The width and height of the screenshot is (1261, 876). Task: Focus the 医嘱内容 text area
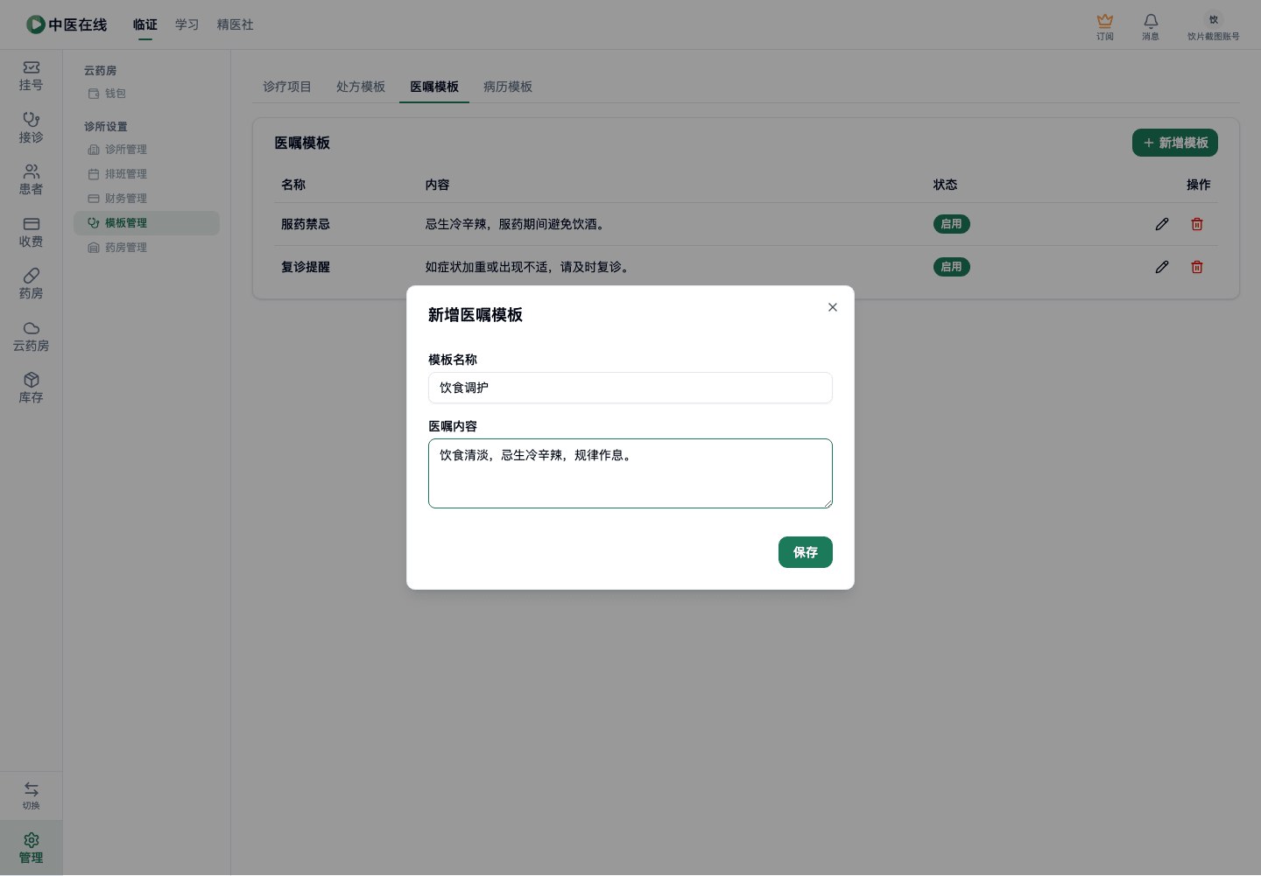coord(630,473)
